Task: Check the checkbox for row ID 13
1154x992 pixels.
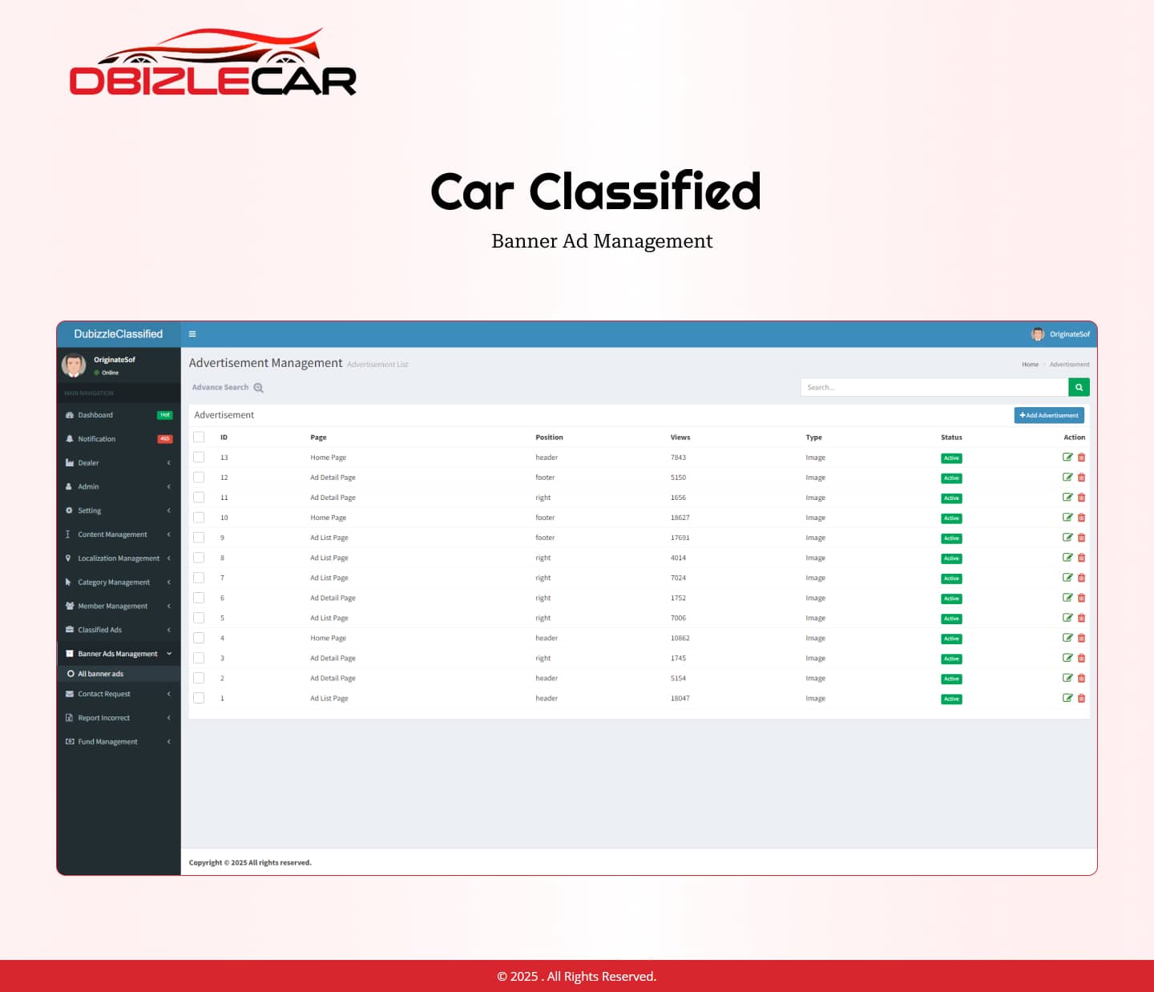Action: (x=199, y=457)
